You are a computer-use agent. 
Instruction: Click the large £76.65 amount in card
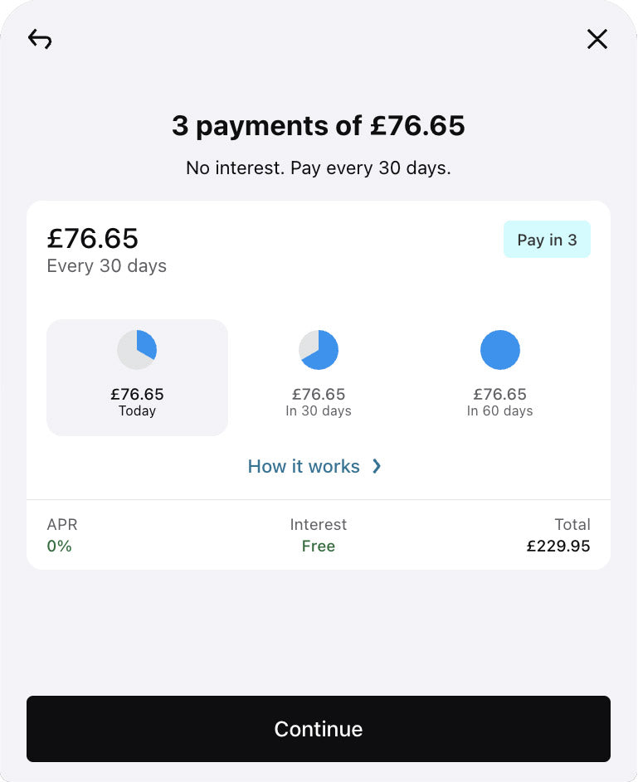tap(93, 238)
